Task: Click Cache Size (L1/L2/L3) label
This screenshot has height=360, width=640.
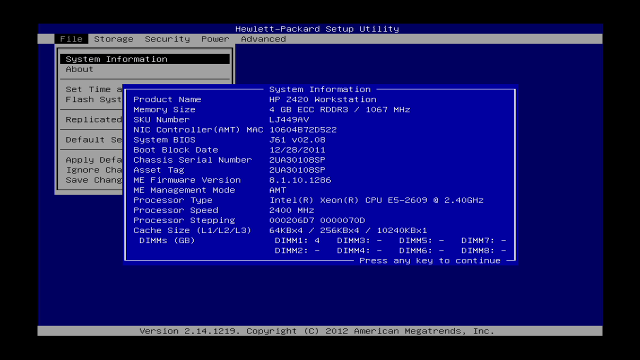Action: pyautogui.click(x=192, y=230)
